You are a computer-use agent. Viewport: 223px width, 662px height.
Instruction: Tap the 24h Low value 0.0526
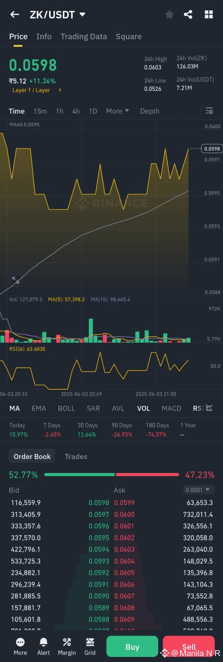pos(153,89)
